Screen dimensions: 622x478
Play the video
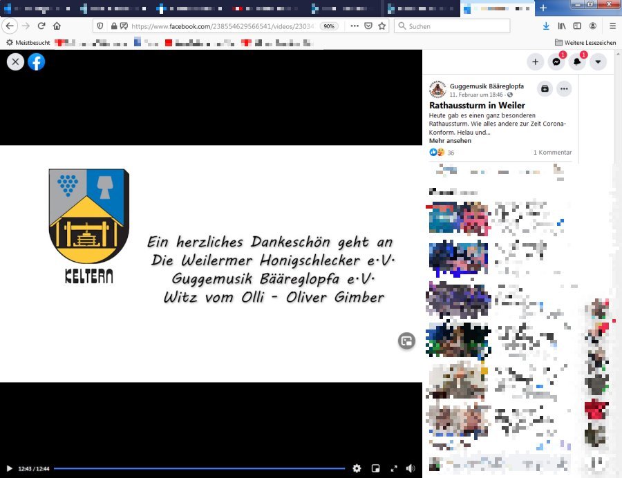click(x=9, y=468)
